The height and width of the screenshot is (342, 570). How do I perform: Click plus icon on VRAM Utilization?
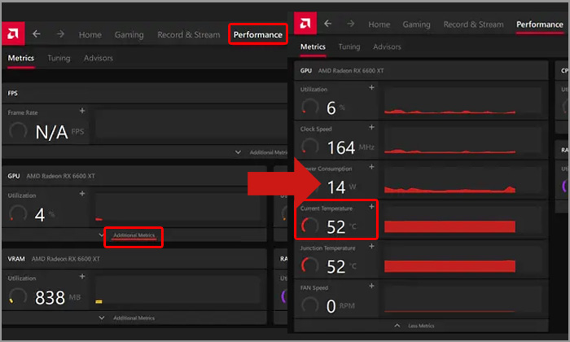[82, 277]
